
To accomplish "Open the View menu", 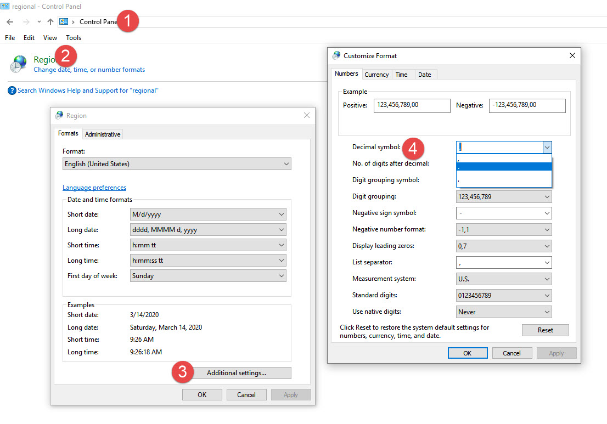I will point(50,37).
